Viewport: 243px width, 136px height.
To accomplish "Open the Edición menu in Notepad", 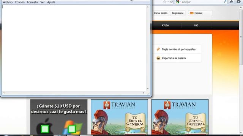I will (x=20, y=2).
